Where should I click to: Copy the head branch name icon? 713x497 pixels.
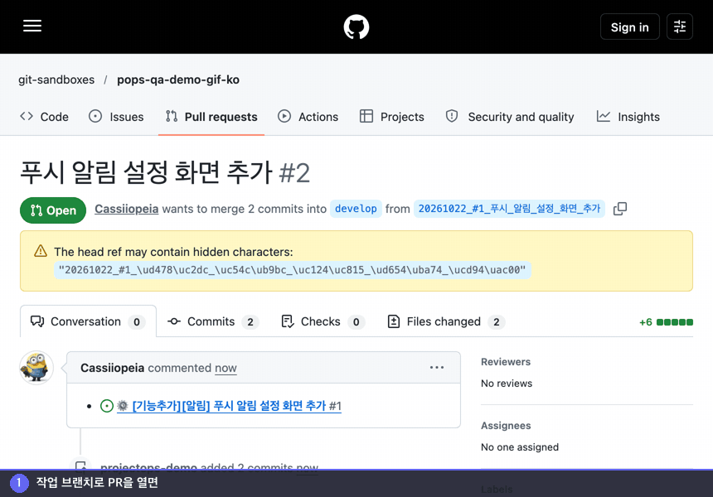pos(620,209)
